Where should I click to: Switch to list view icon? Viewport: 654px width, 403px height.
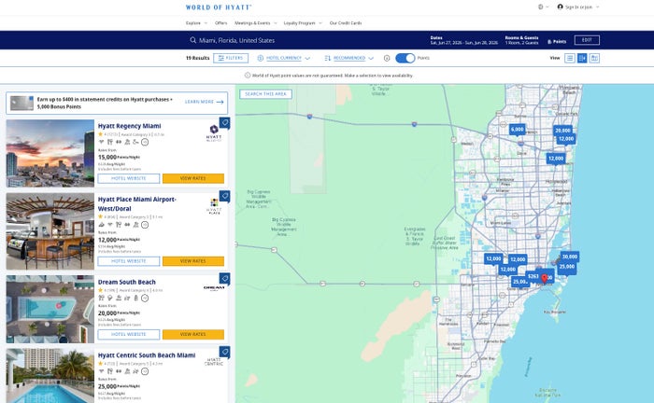[569, 58]
